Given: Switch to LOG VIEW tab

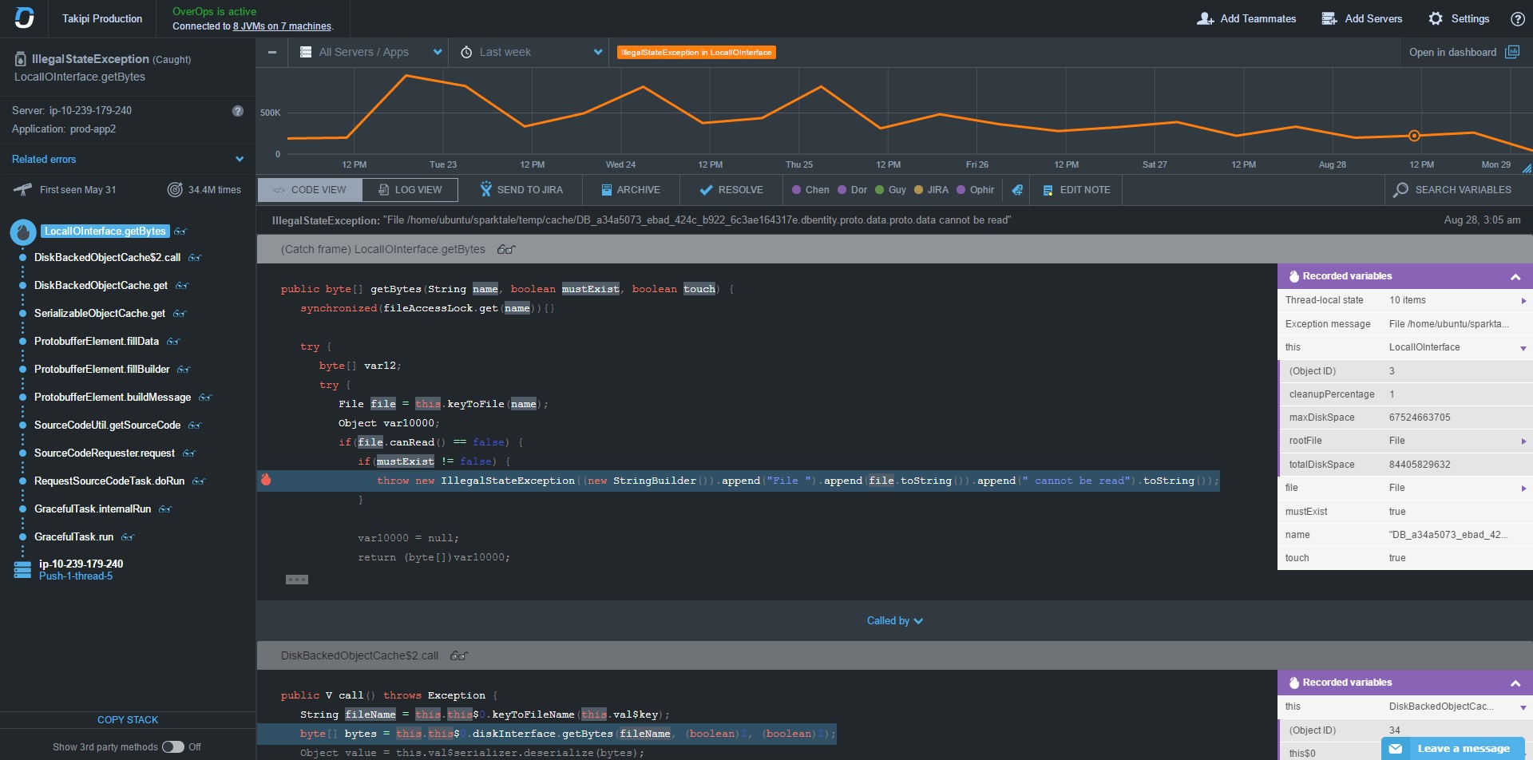Looking at the screenshot, I should (x=410, y=190).
